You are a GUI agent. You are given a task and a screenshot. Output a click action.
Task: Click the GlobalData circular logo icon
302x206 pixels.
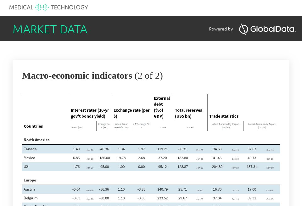pyautogui.click(x=243, y=29)
